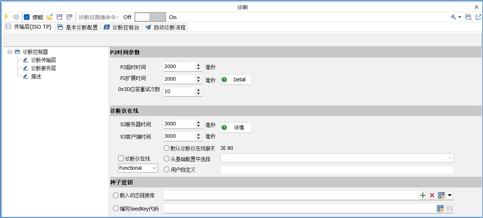Increase P2超时时间 with up arrow
483x218 pixels.
pos(199,65)
